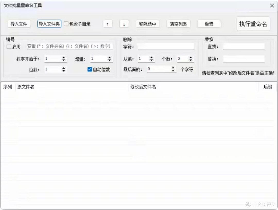
Task: Sort by the 原文件名 column header
Action: (x=72, y=87)
